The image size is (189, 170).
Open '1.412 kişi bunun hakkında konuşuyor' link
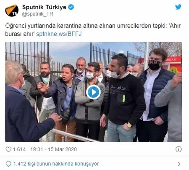click(x=56, y=164)
